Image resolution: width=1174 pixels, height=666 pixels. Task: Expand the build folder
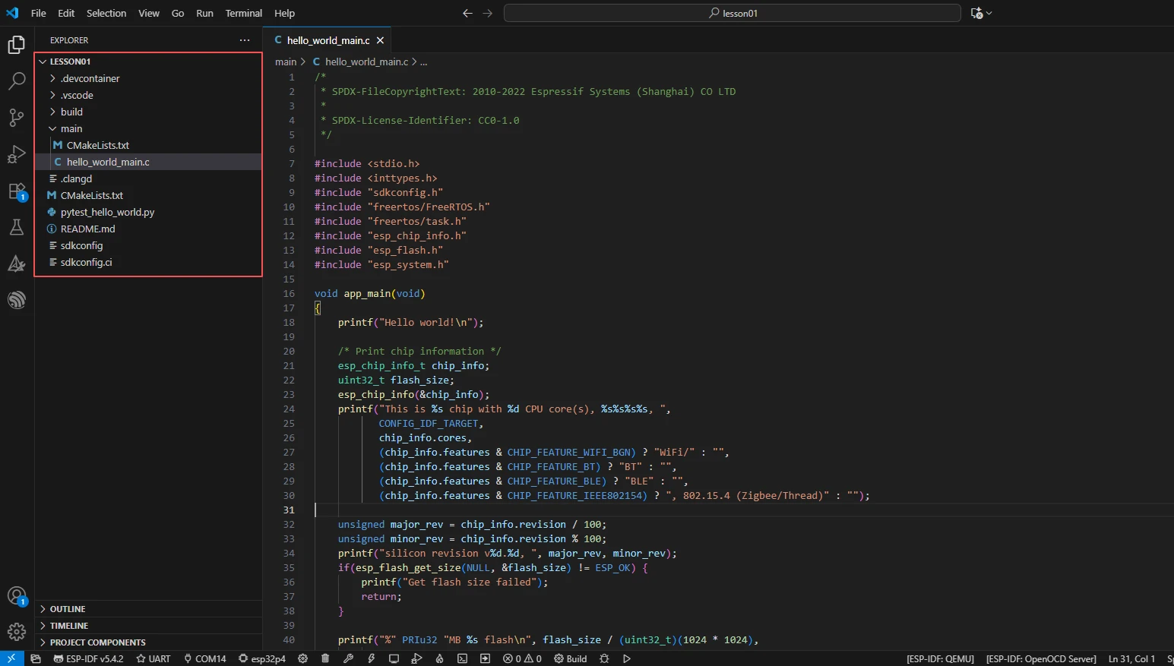pos(71,112)
